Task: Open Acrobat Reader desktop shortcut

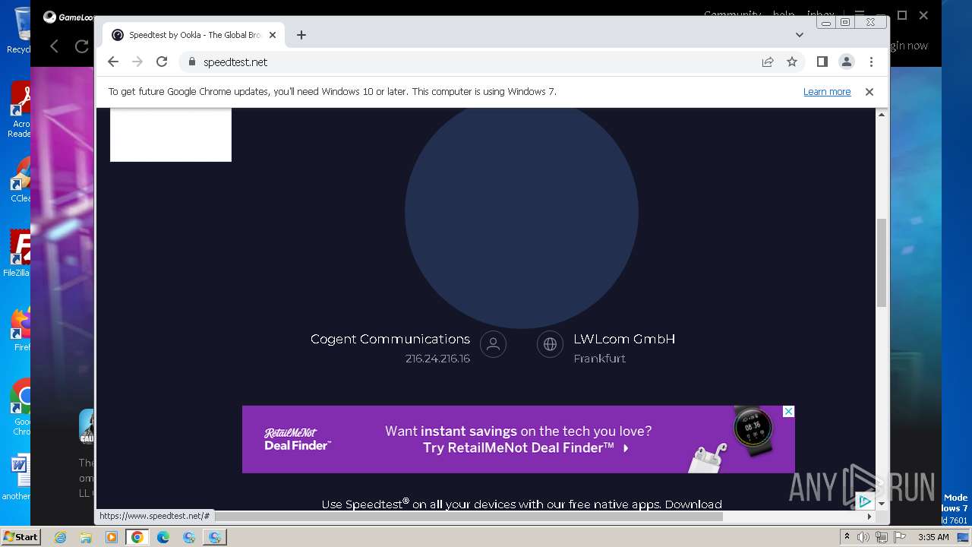Action: (x=20, y=110)
